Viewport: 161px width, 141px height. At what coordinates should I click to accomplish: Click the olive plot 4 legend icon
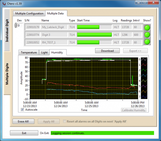(144, 81)
